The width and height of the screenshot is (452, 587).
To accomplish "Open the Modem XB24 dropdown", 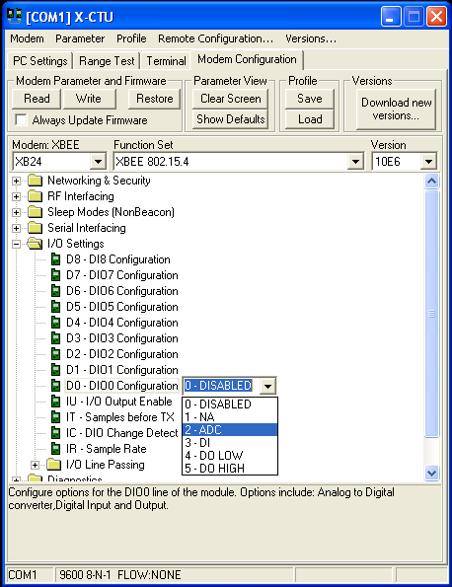I will pos(98,162).
